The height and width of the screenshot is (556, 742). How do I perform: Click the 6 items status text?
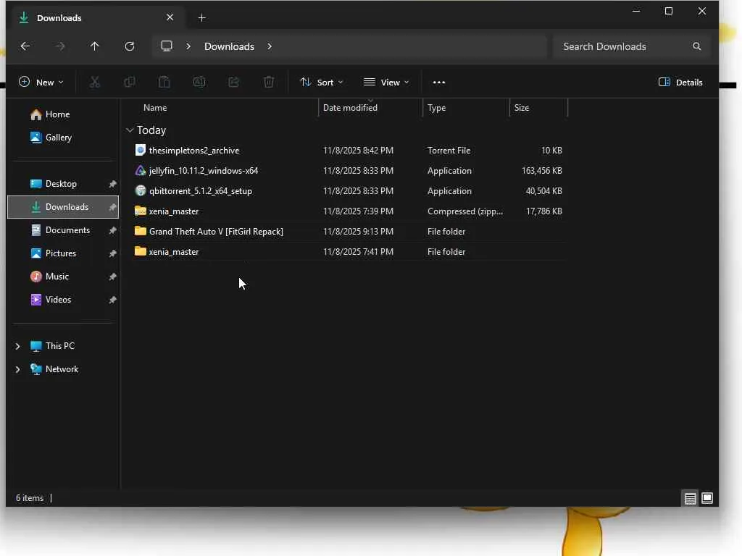click(x=29, y=498)
